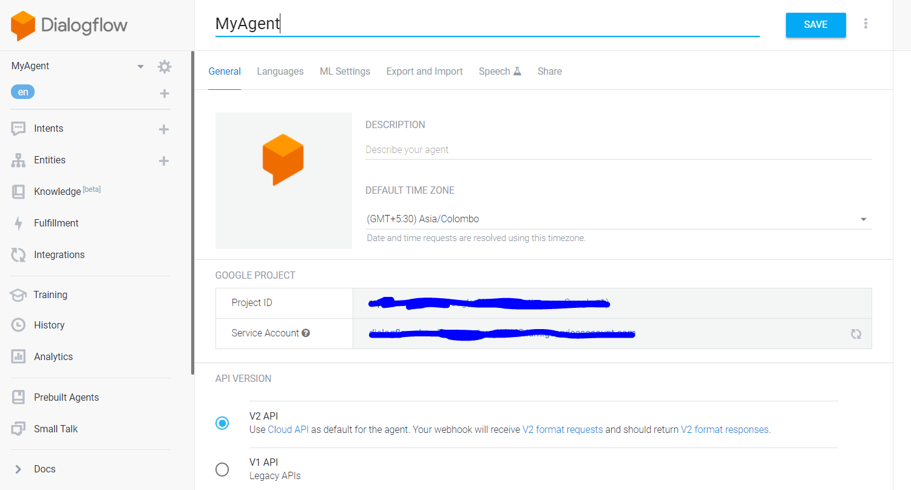Click the History clock icon

[x=18, y=325]
